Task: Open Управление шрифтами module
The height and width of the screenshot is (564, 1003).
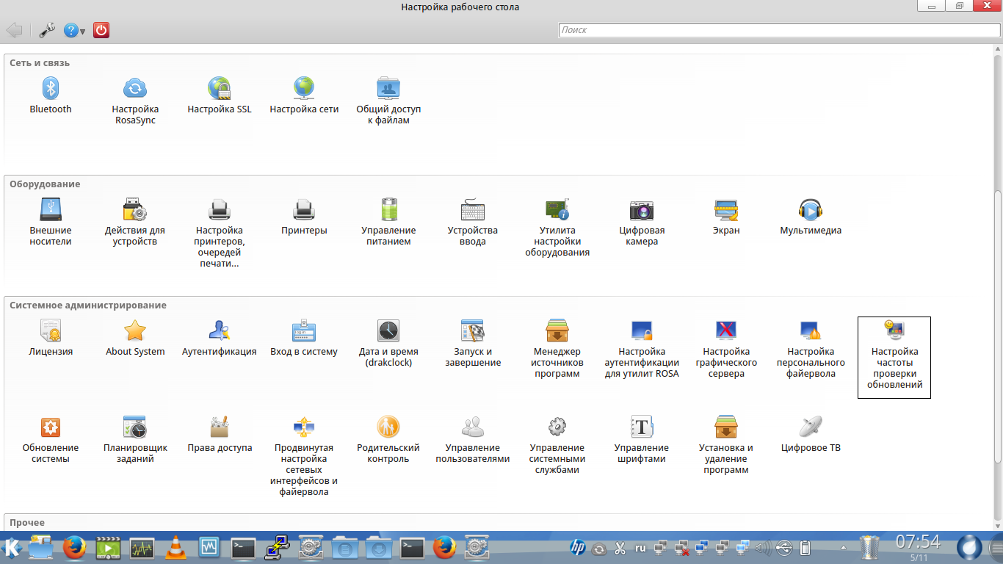Action: pyautogui.click(x=642, y=427)
